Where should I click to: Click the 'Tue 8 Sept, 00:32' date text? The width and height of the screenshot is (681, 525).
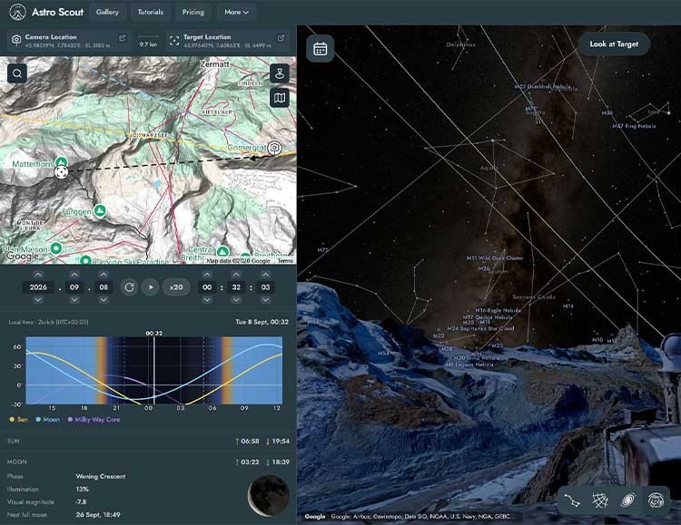click(x=262, y=322)
